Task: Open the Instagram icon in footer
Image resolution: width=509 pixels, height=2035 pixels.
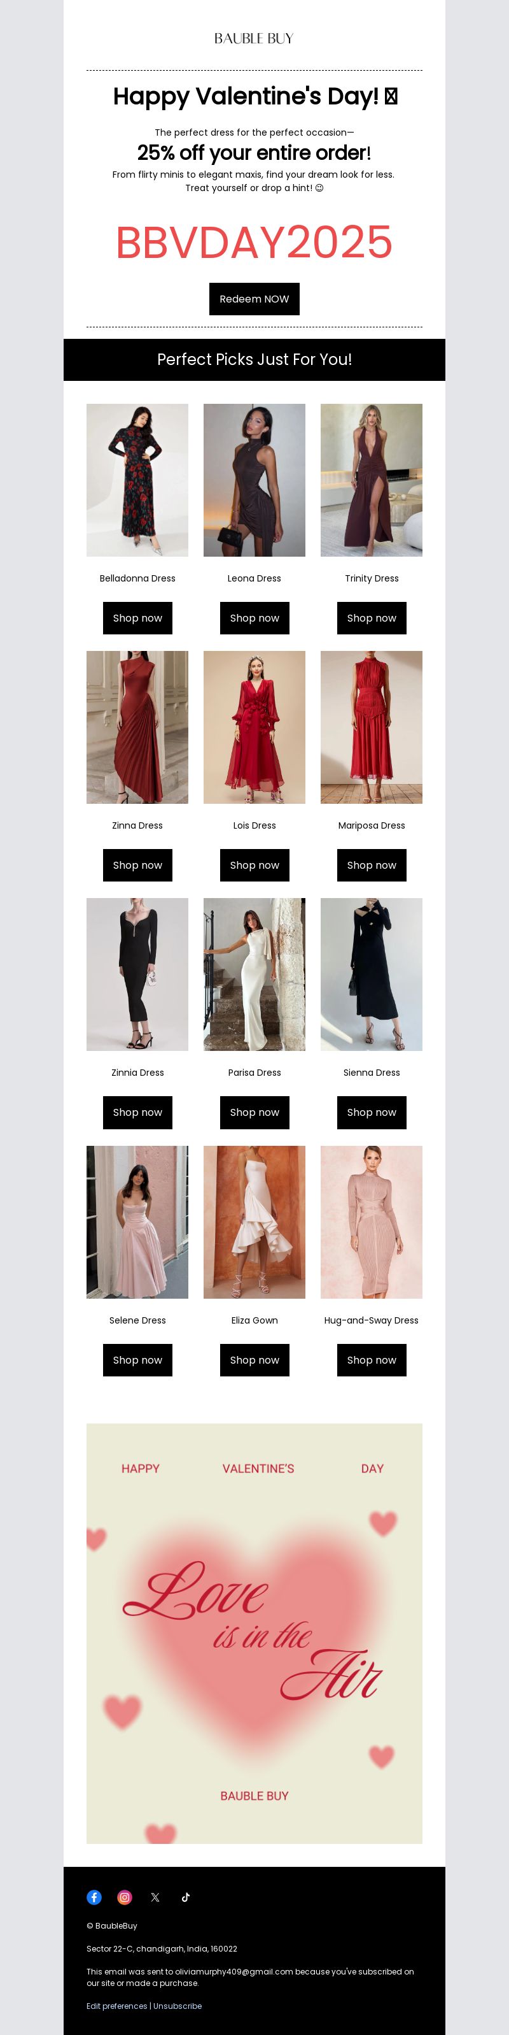Action: pos(125,1897)
